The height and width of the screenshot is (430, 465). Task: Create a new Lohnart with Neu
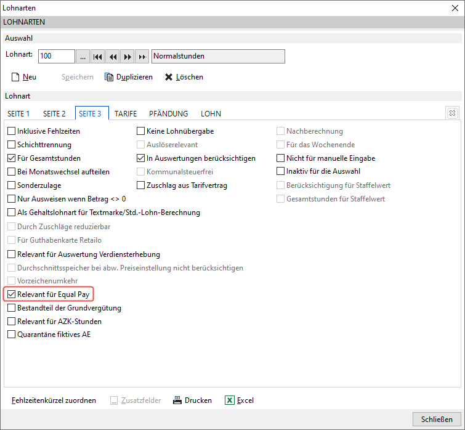tap(24, 77)
